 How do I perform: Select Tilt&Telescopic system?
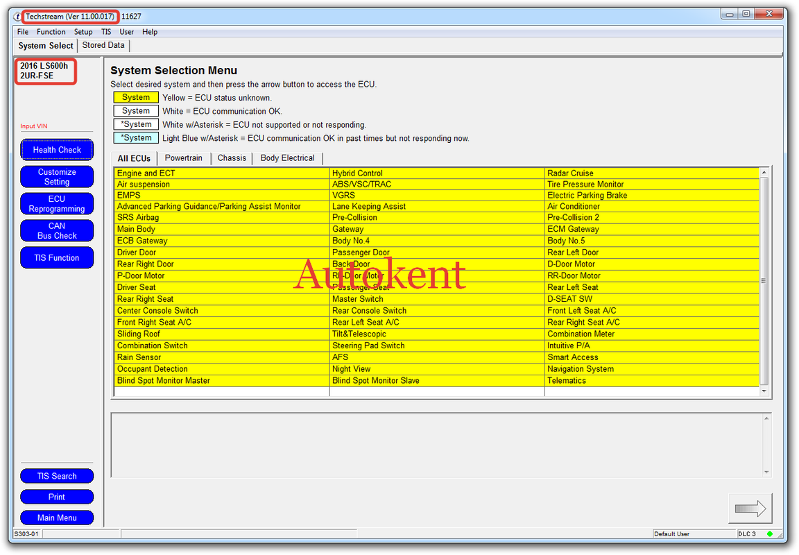(437, 334)
